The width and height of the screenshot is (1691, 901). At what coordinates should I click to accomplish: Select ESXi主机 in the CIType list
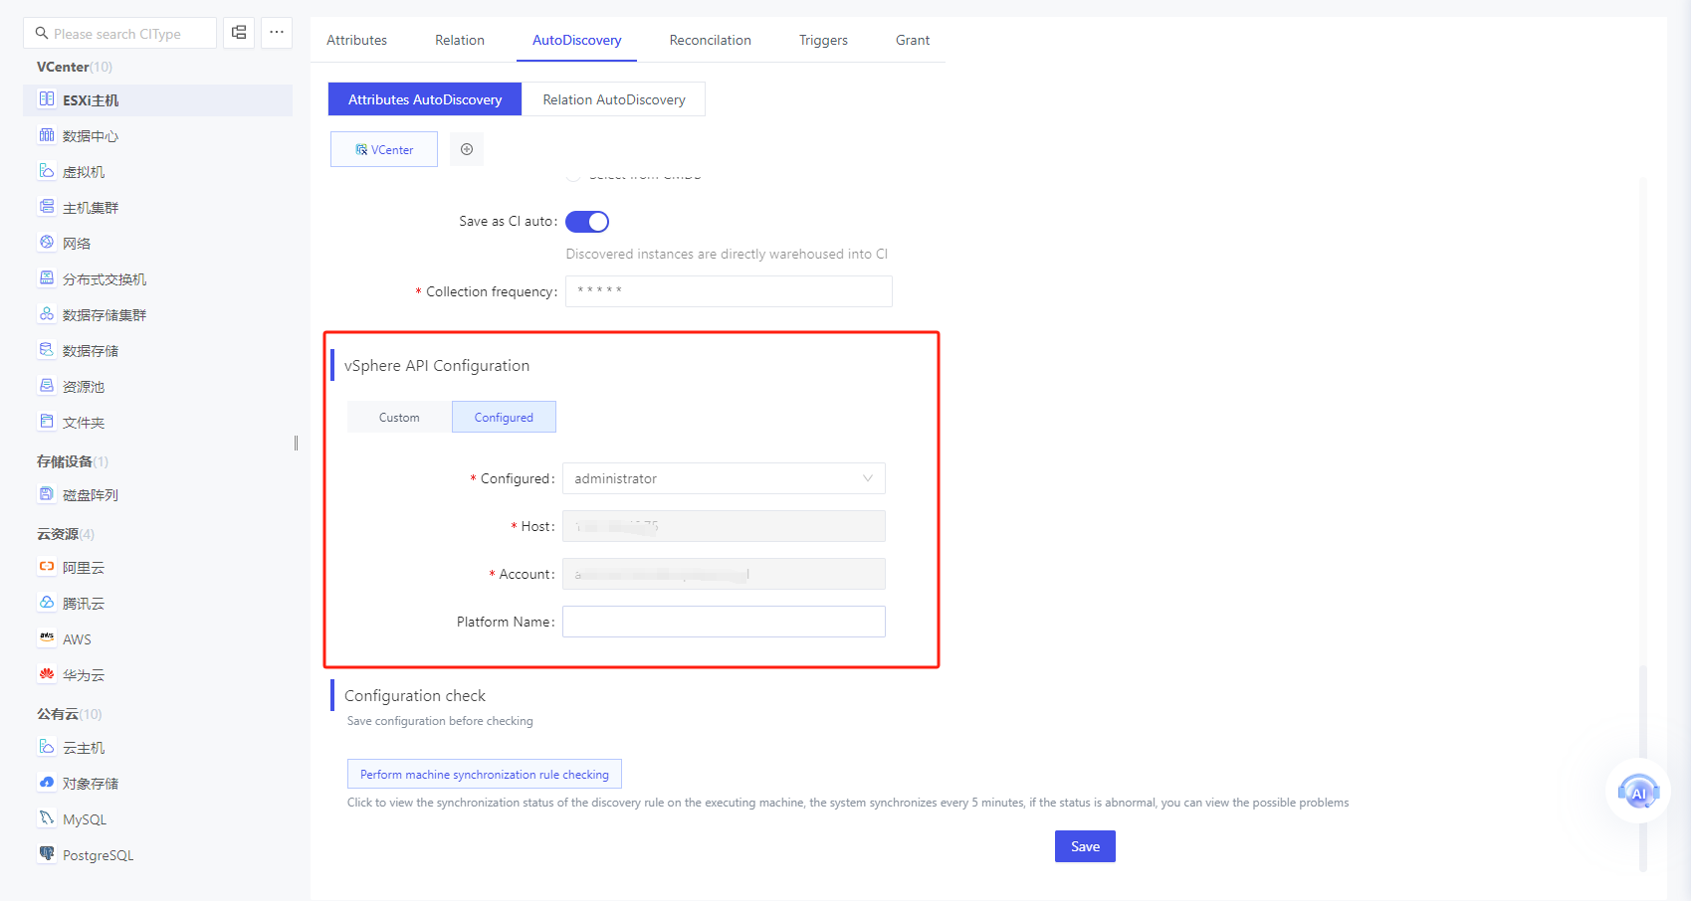[x=157, y=99]
